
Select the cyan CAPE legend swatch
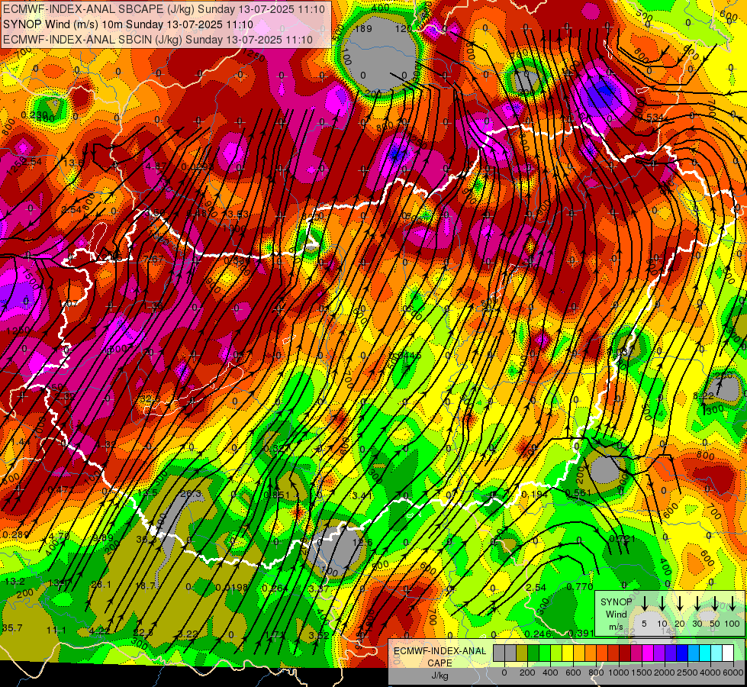pyautogui.click(x=706, y=653)
